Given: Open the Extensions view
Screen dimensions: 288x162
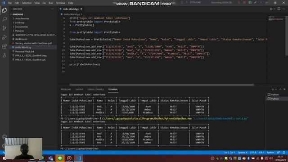Looking at the screenshot, I should coord(4,46).
